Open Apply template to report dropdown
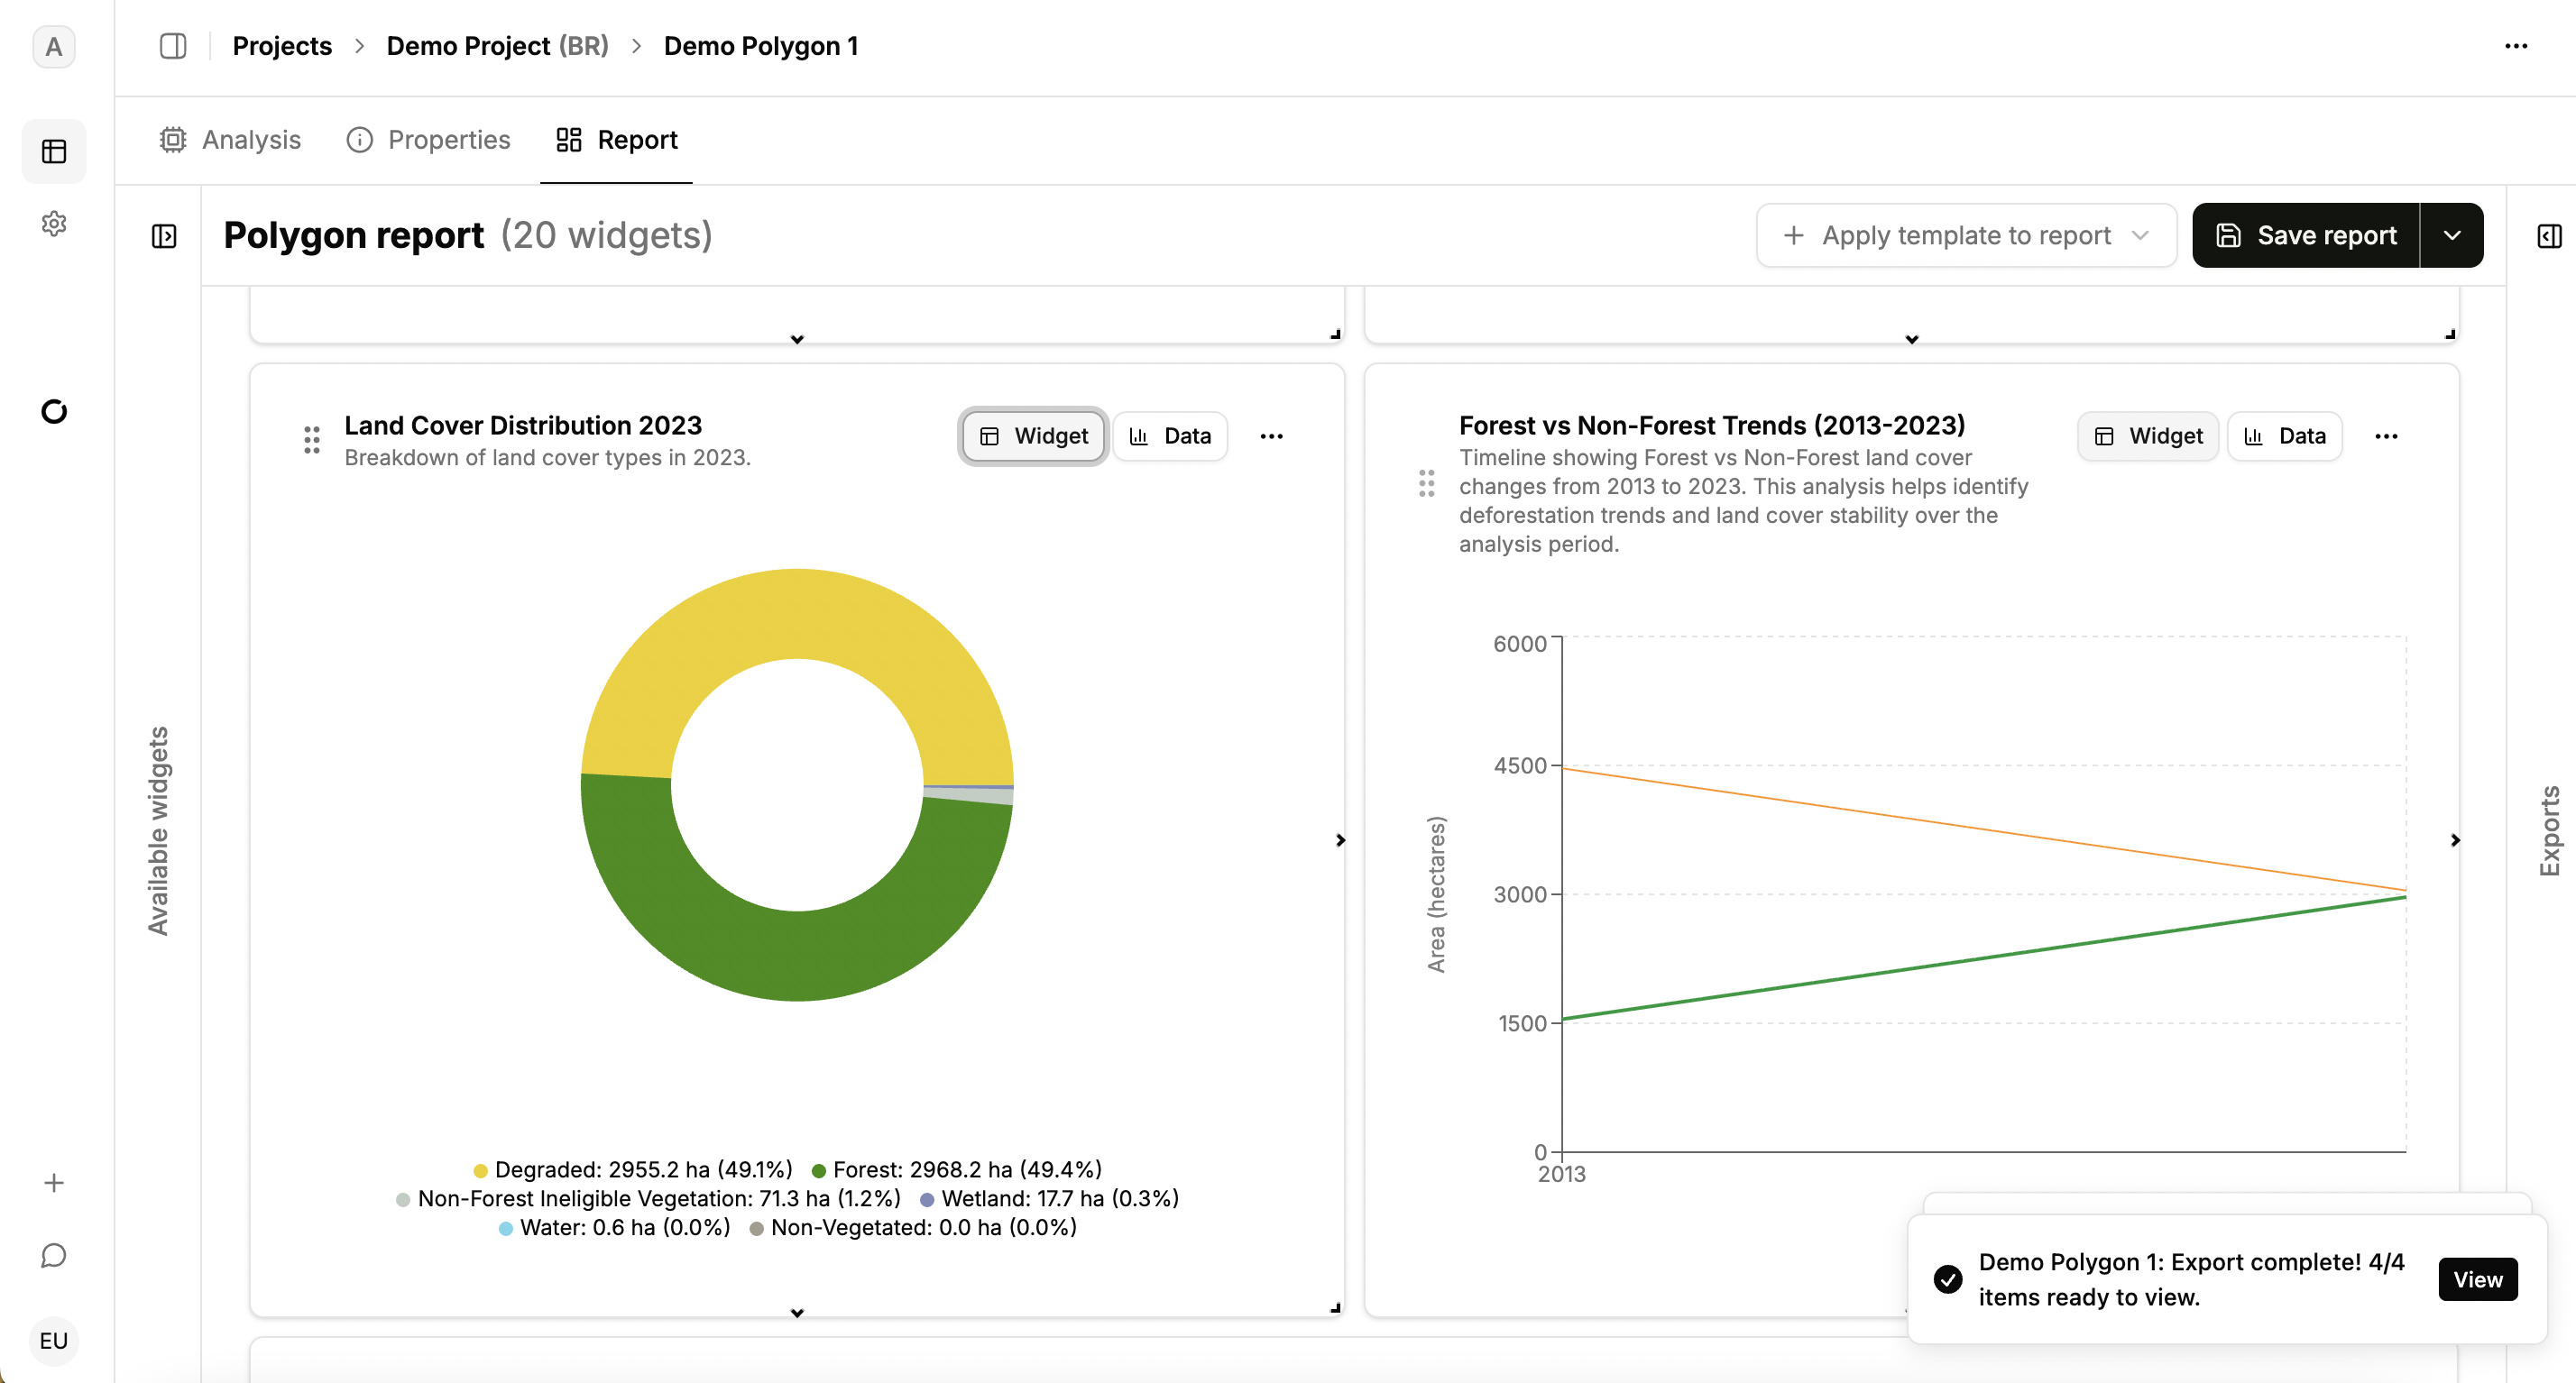2576x1383 pixels. tap(1966, 236)
